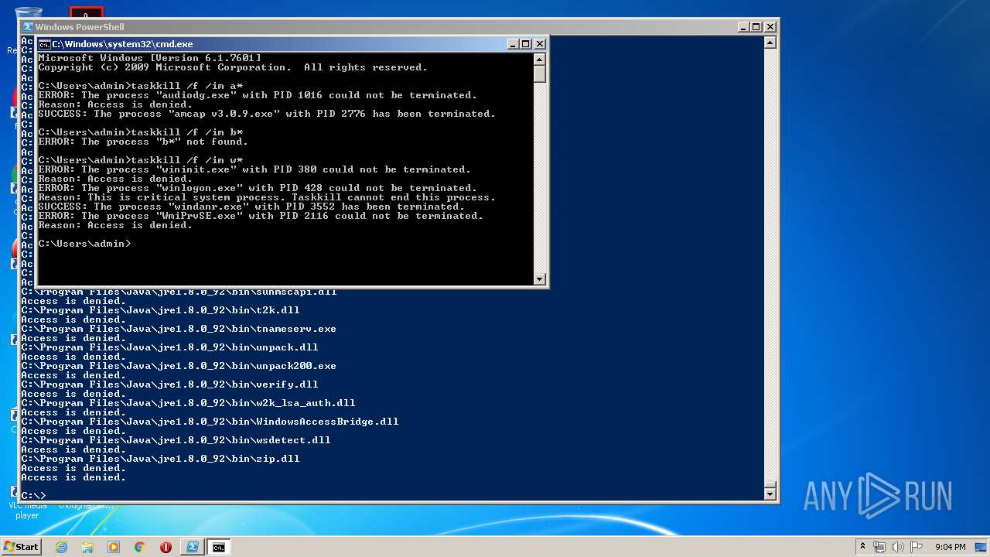The width and height of the screenshot is (990, 557).
Task: Click the unpack.dll path line
Action: pyautogui.click(x=169, y=347)
